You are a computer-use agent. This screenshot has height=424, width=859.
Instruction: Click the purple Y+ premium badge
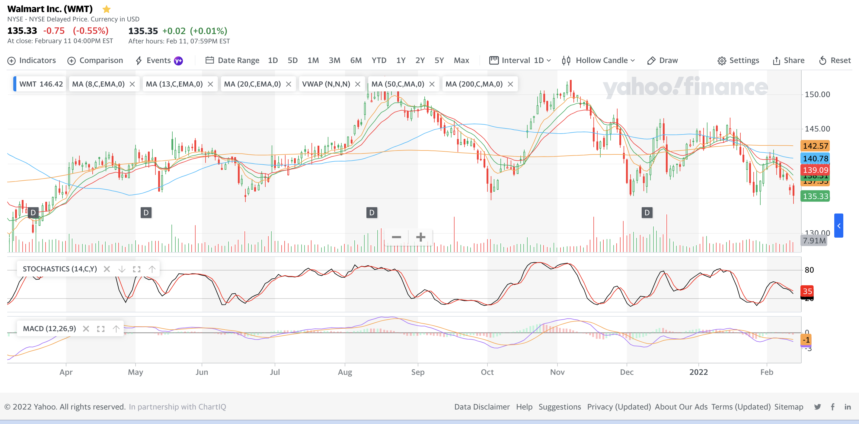point(178,61)
